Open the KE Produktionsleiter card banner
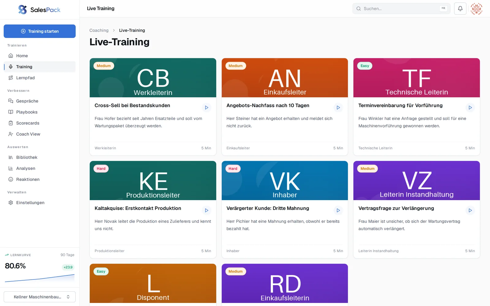This screenshot has width=490, height=306. click(153, 181)
